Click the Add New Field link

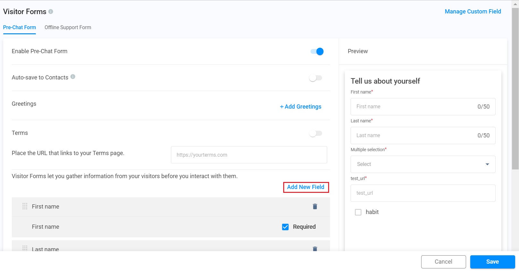click(306, 187)
